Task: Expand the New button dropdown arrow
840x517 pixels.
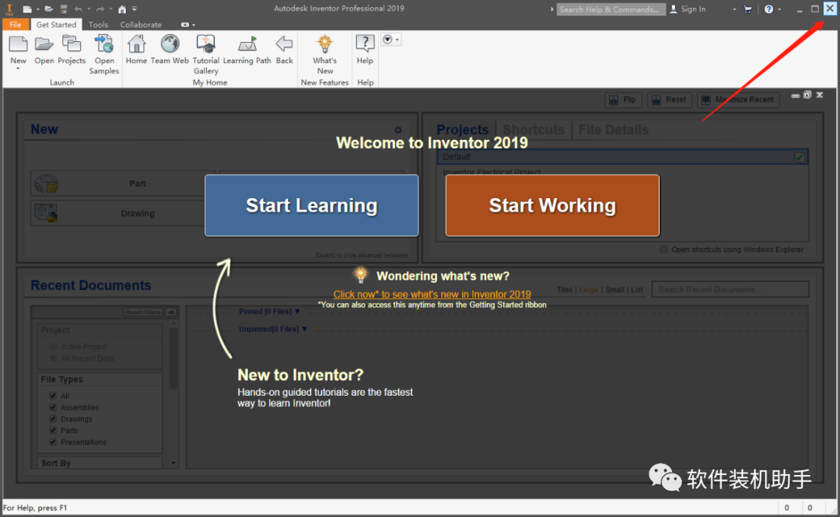Action: (18, 68)
